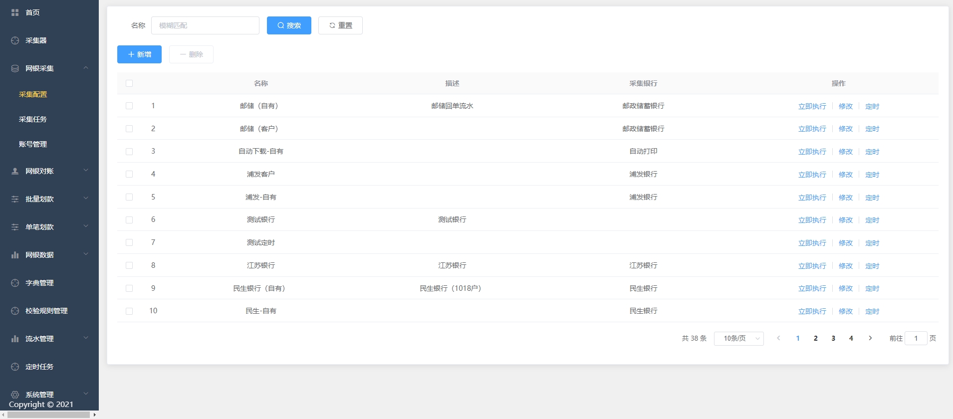Screen dimensions: 953x419
Task: Click the 首页 grid icon
Action: pos(15,12)
